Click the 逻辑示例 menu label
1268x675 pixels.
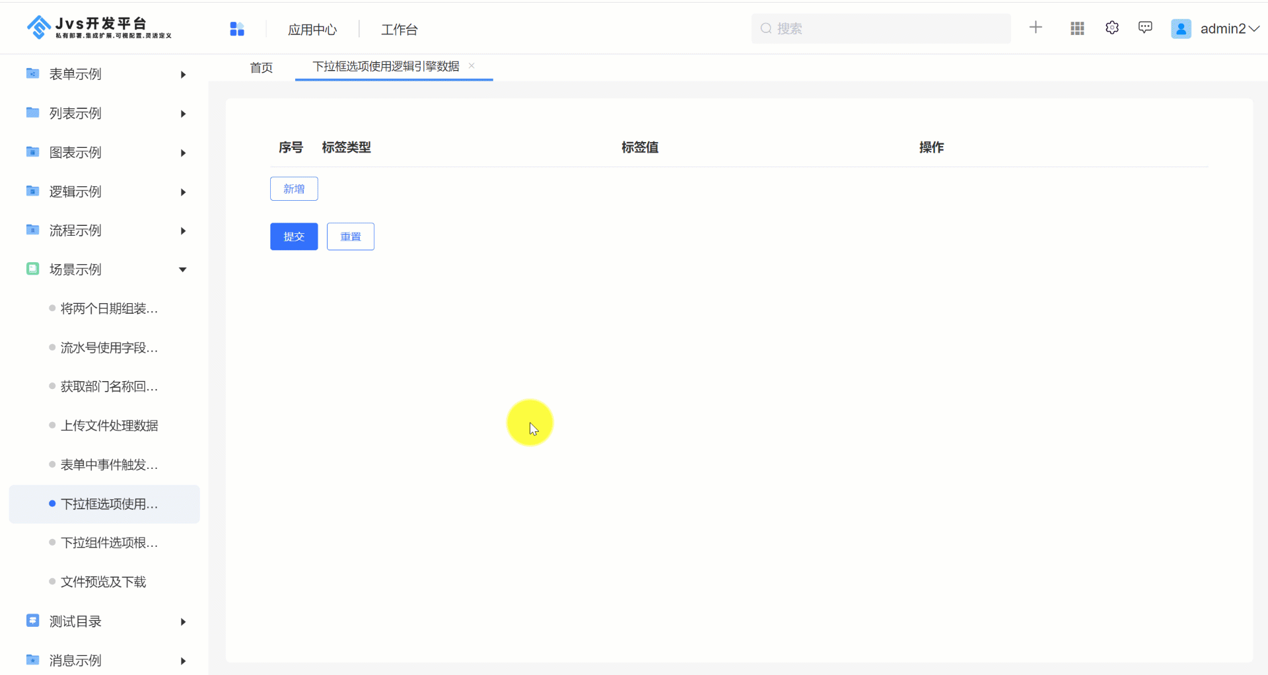[x=75, y=192]
